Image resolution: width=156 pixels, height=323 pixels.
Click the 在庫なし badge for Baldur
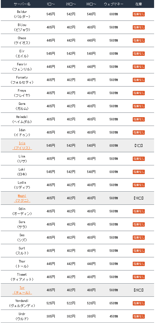tap(139, 14)
